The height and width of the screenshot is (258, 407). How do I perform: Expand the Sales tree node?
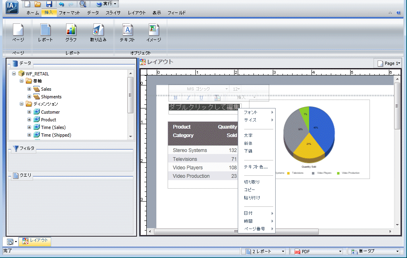click(x=29, y=89)
